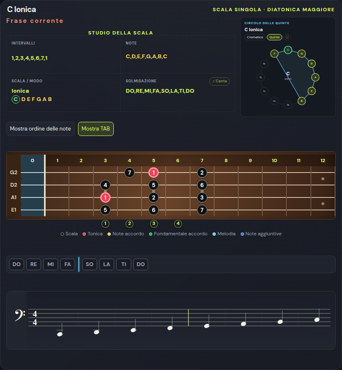The width and height of the screenshot is (342, 370).
Task: Click the open fret 0 header
Action: coord(32,160)
